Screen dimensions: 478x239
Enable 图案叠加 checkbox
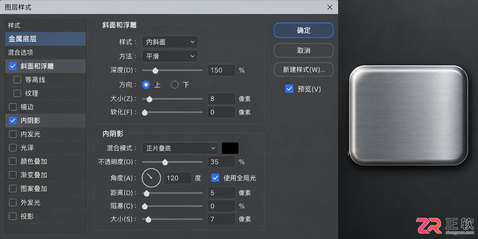13,189
